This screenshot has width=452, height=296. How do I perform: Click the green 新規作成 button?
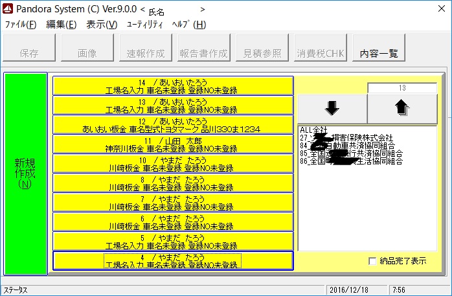tap(26, 174)
